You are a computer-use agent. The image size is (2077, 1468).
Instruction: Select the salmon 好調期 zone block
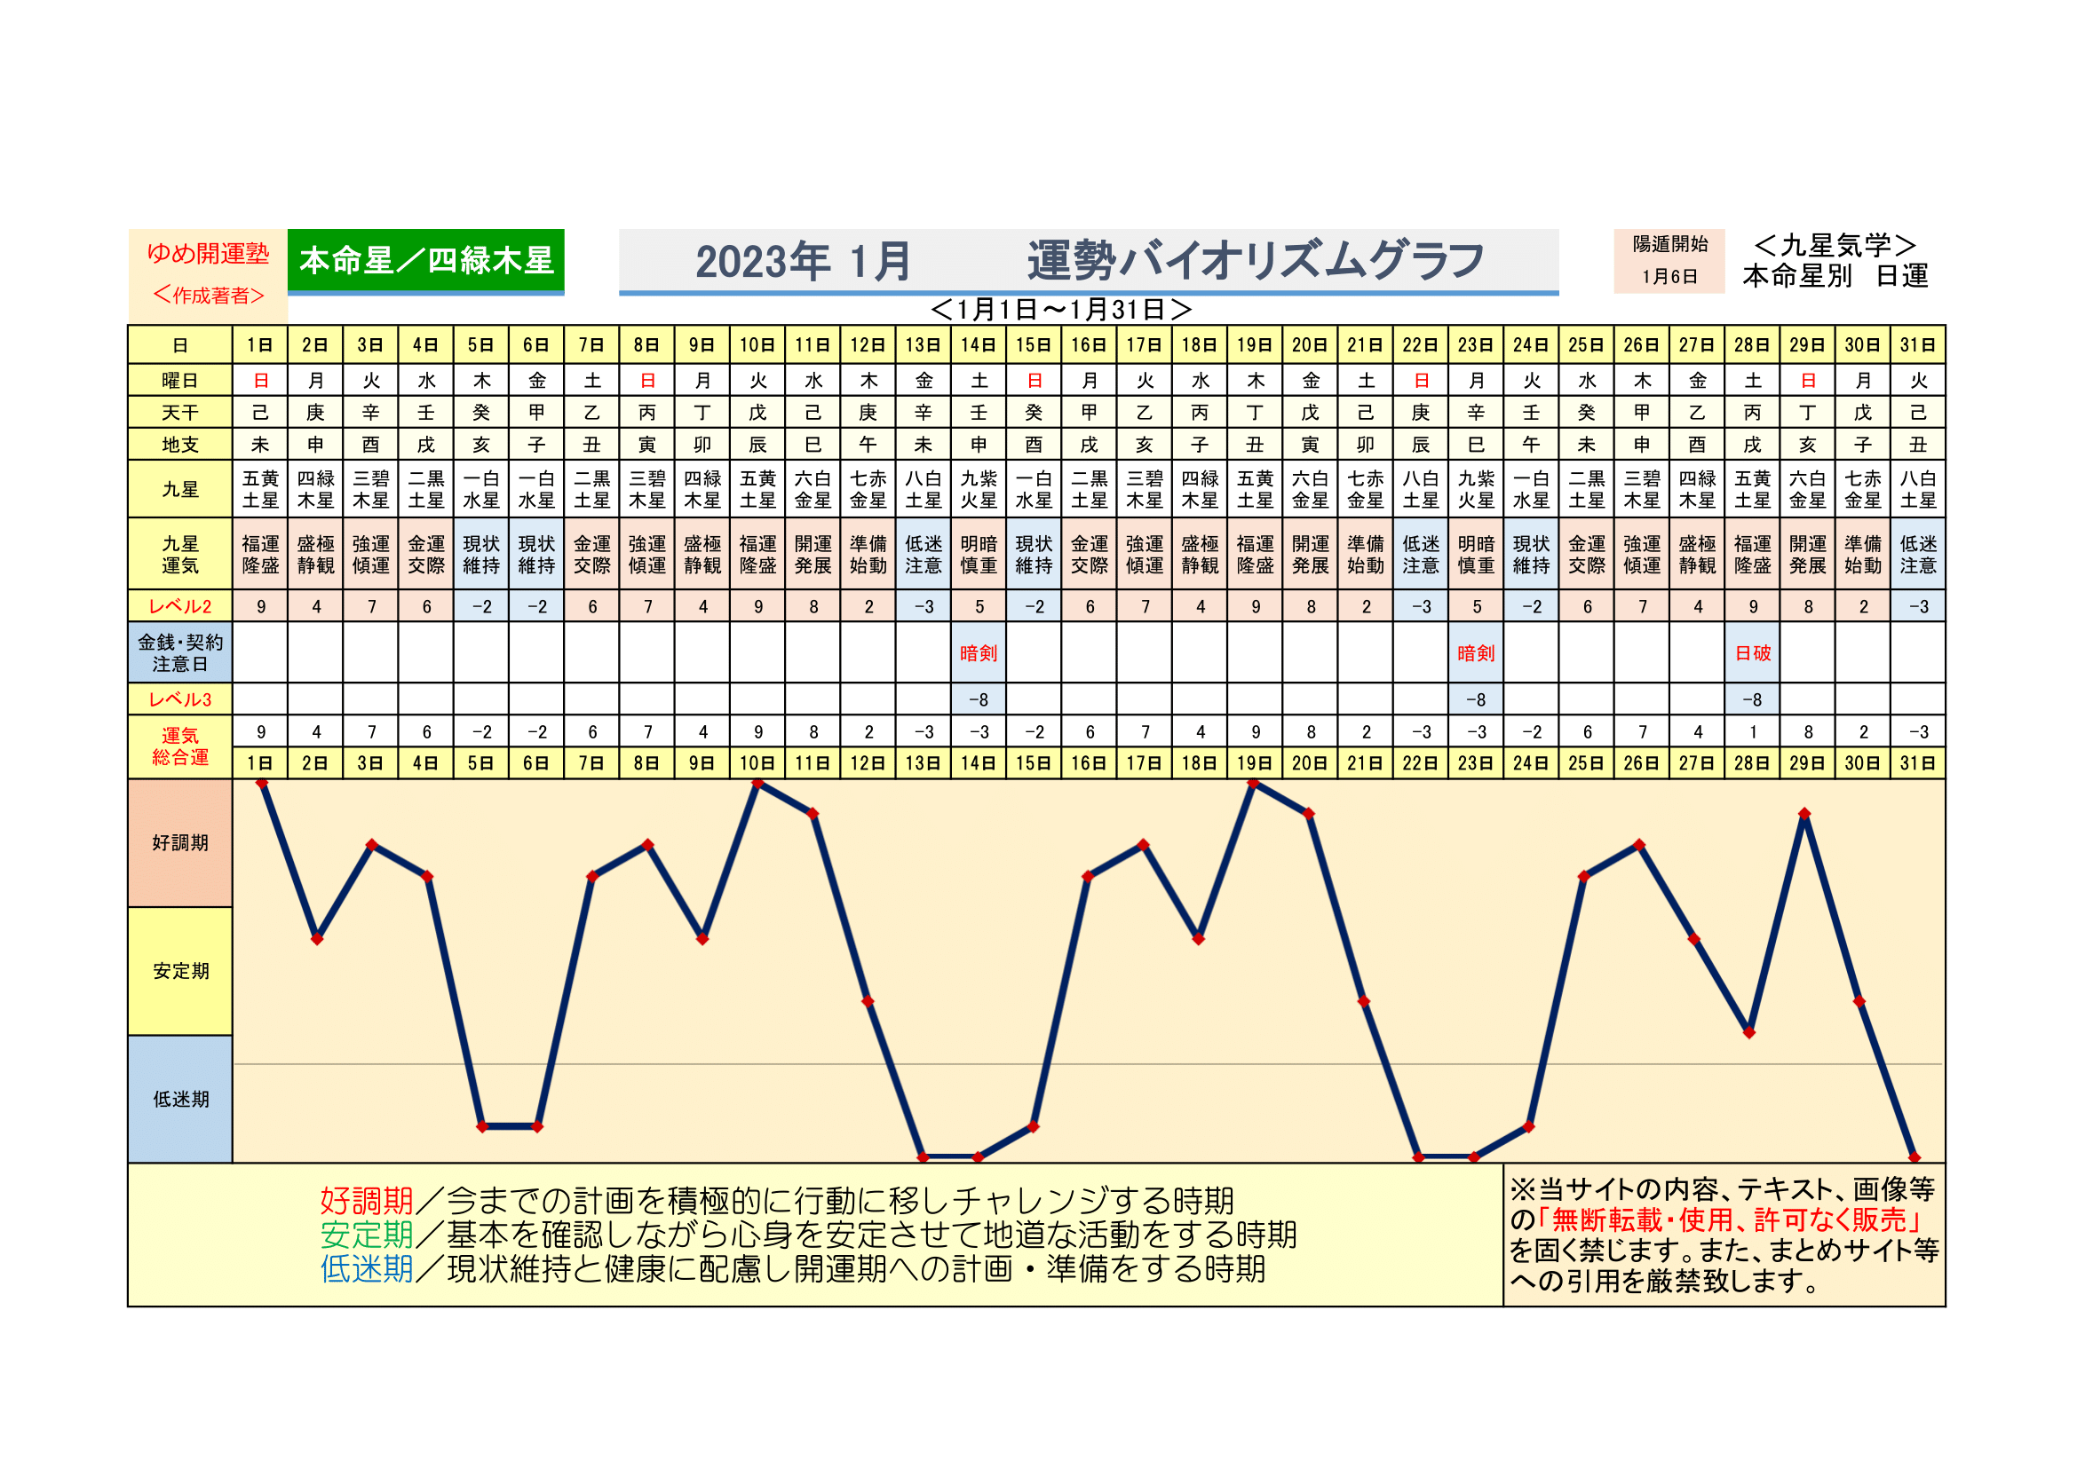(x=180, y=842)
